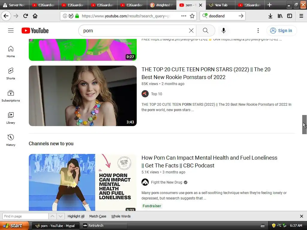
Task: Switch to the Server Not Found tab
Action: (x=15, y=5)
